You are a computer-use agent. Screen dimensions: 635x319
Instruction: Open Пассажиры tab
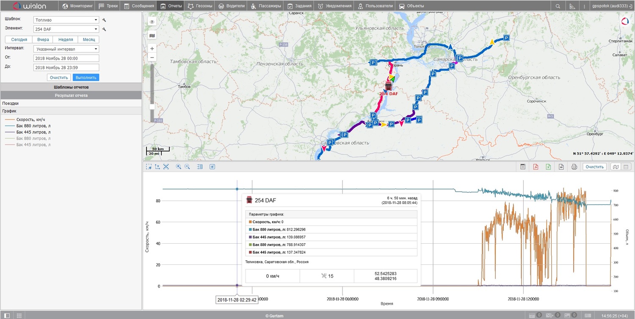pyautogui.click(x=265, y=6)
